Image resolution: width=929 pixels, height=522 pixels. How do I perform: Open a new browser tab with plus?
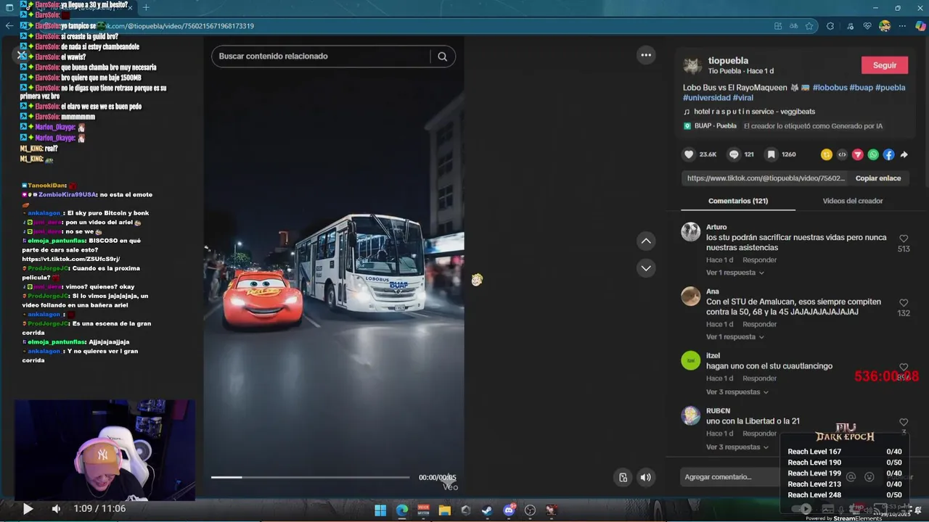(146, 7)
